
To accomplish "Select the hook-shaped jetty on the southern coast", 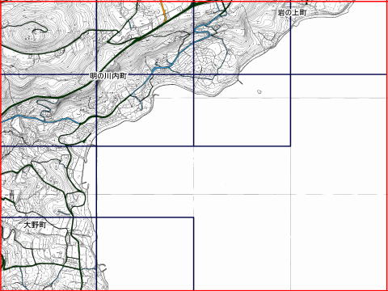I will pos(103,268).
